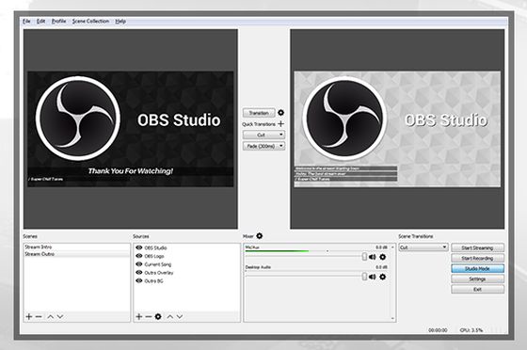Screen dimensions: 527x350
Task: Expand the Cut quick transition dropdown
Action: (x=281, y=135)
